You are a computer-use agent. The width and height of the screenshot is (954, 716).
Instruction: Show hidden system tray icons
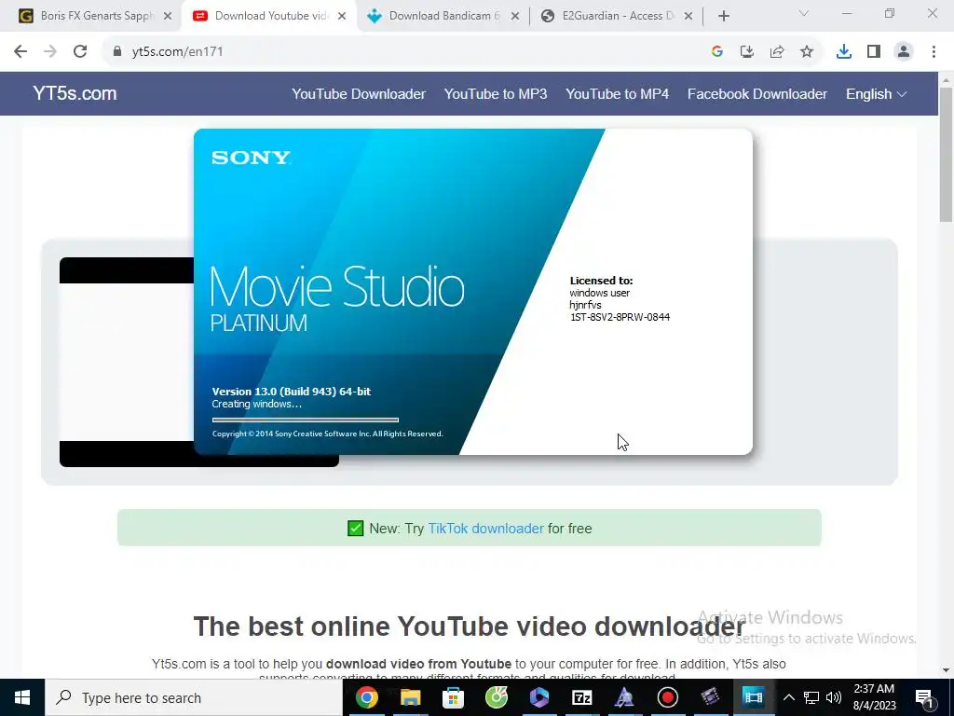pos(788,697)
